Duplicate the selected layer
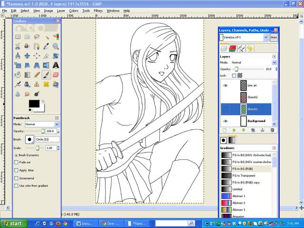The width and height of the screenshot is (304, 228). coord(253,130)
